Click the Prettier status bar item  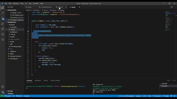[166, 96]
